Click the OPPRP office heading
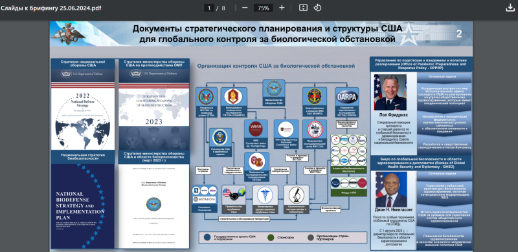 [x=422, y=65]
